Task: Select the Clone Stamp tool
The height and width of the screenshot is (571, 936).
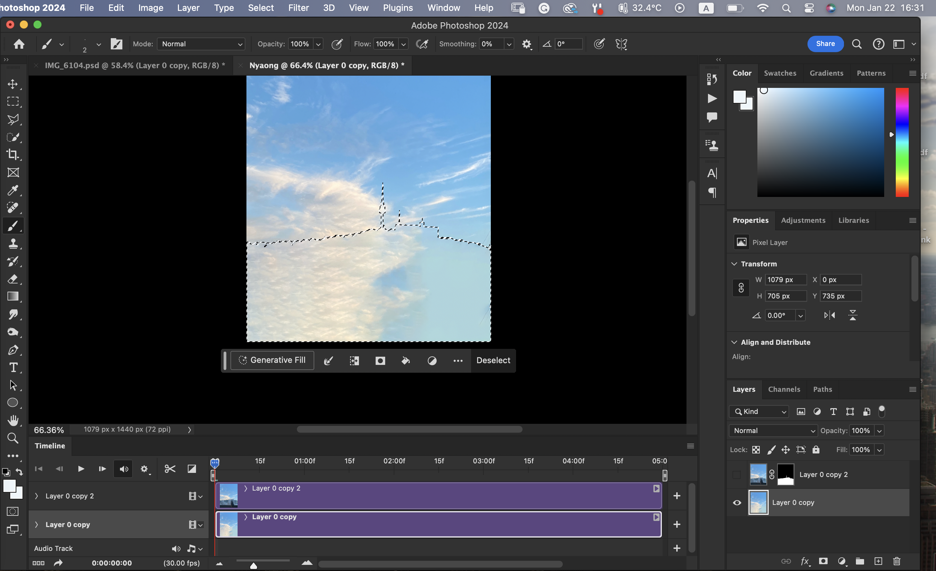Action: (13, 243)
